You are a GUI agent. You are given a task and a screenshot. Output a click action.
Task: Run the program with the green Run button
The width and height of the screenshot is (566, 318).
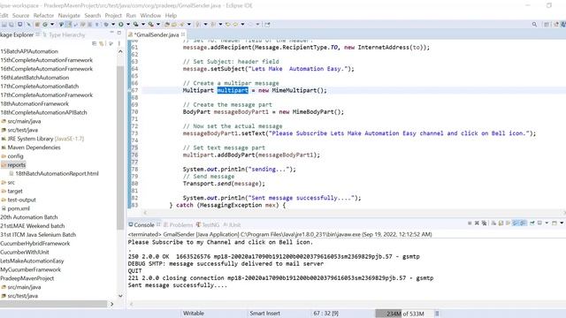point(121,24)
